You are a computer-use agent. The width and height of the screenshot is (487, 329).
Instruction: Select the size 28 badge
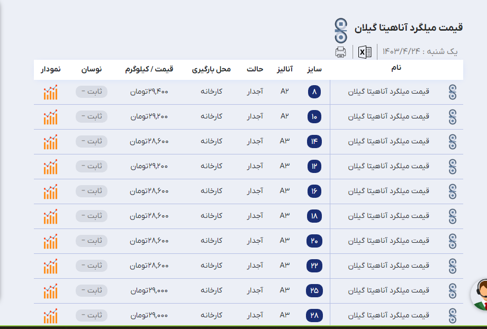[x=314, y=316]
